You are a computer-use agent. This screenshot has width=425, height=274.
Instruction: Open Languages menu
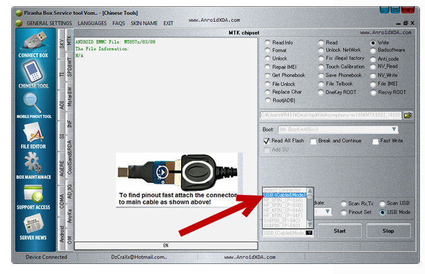click(92, 23)
